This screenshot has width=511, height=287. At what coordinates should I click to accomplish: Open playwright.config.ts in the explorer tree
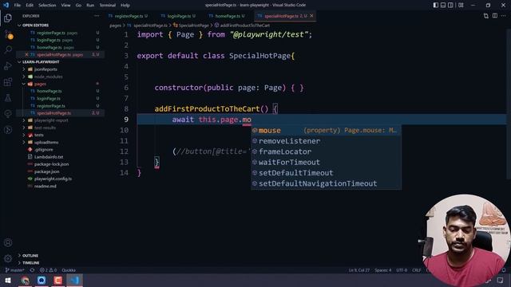click(x=53, y=179)
